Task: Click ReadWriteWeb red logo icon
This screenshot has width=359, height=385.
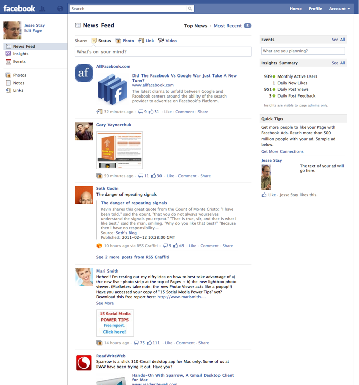Action: 84,362
